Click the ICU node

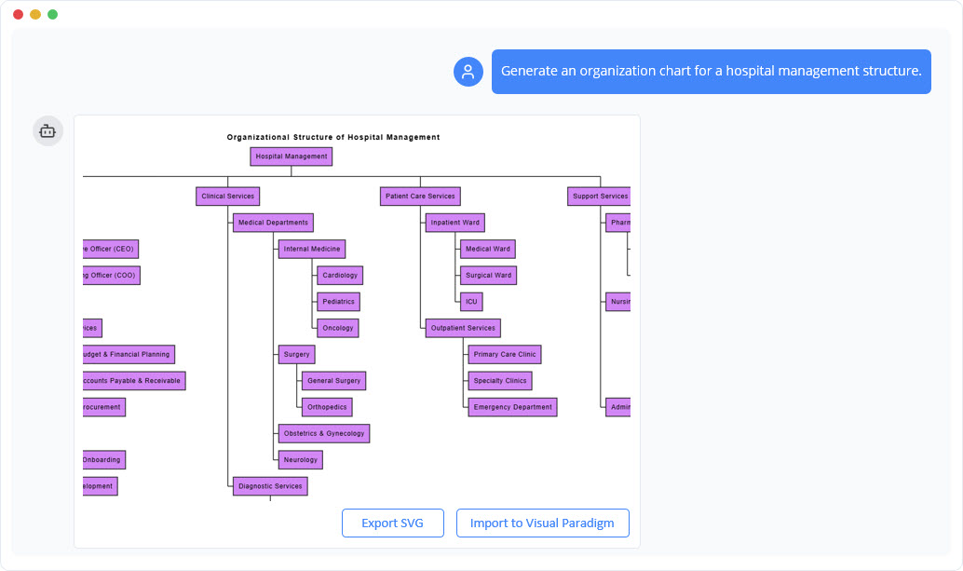(x=471, y=301)
